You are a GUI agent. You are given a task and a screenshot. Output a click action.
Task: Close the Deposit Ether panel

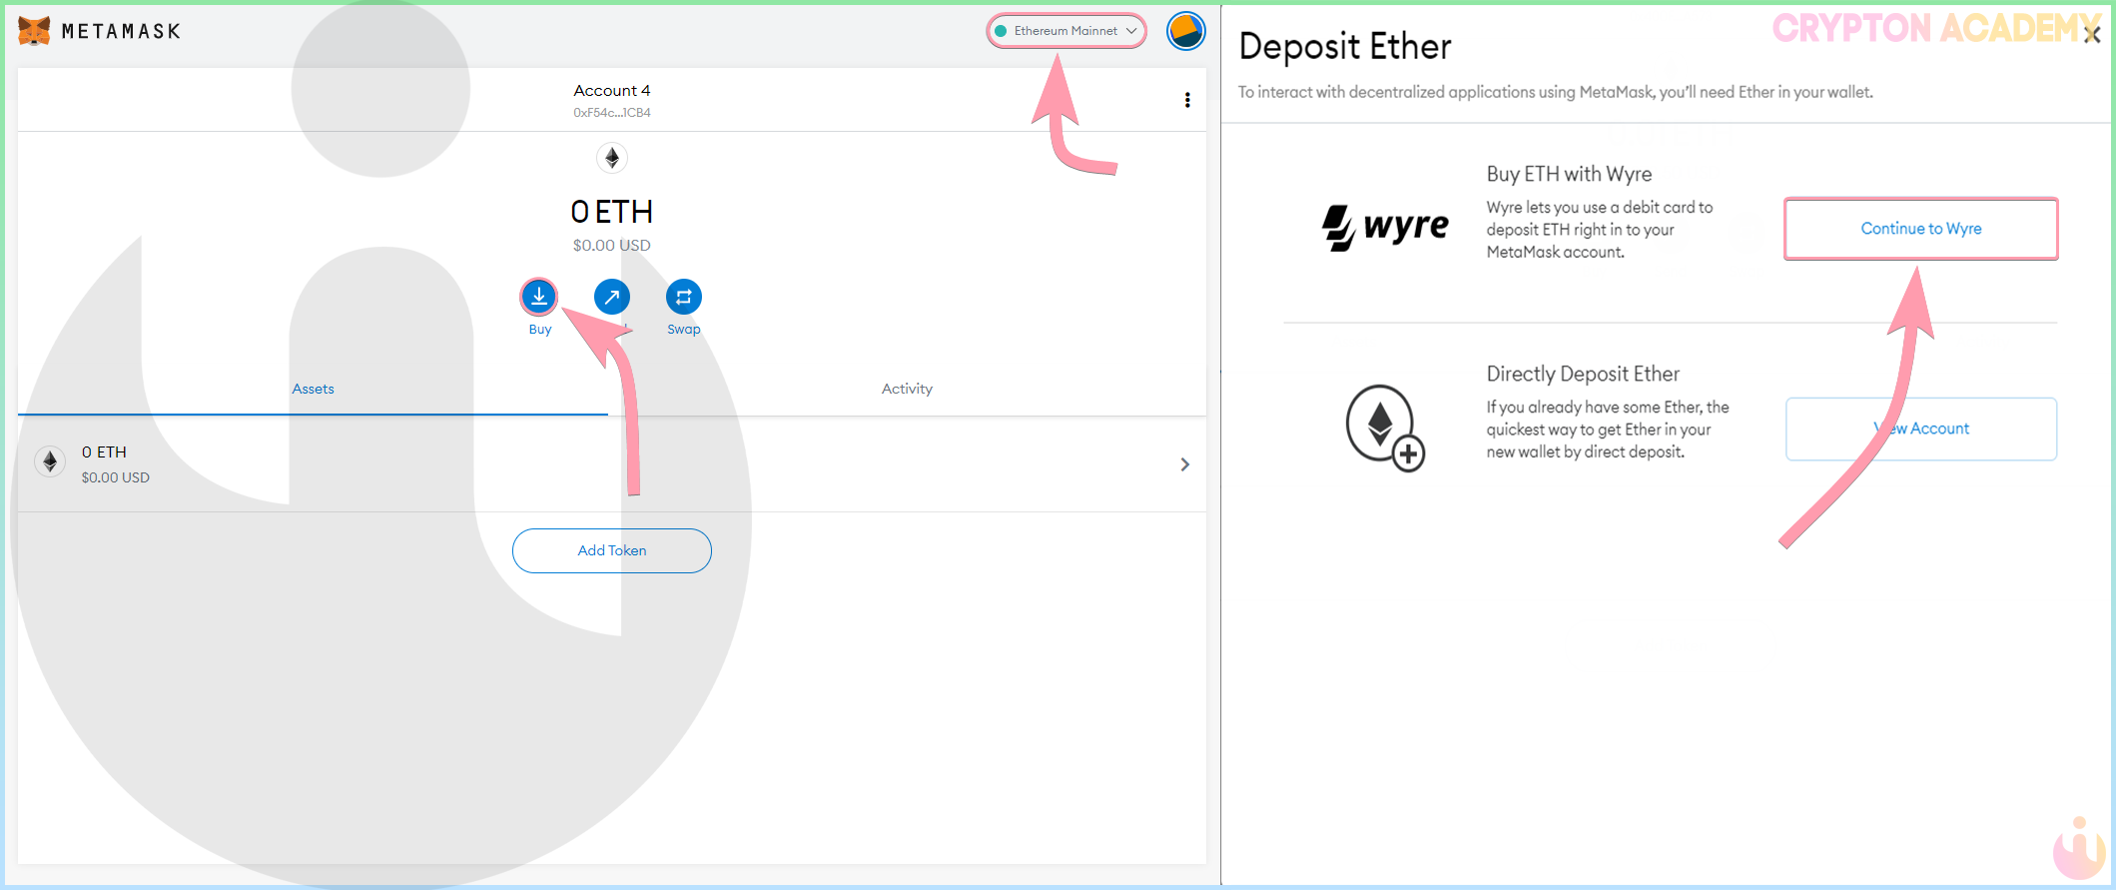(2092, 35)
